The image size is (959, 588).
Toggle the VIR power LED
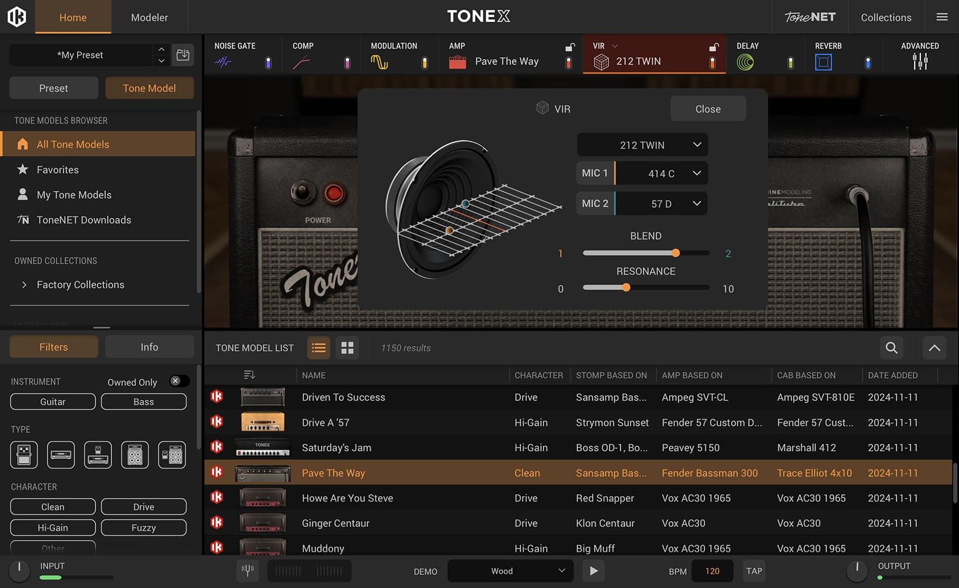click(x=712, y=63)
